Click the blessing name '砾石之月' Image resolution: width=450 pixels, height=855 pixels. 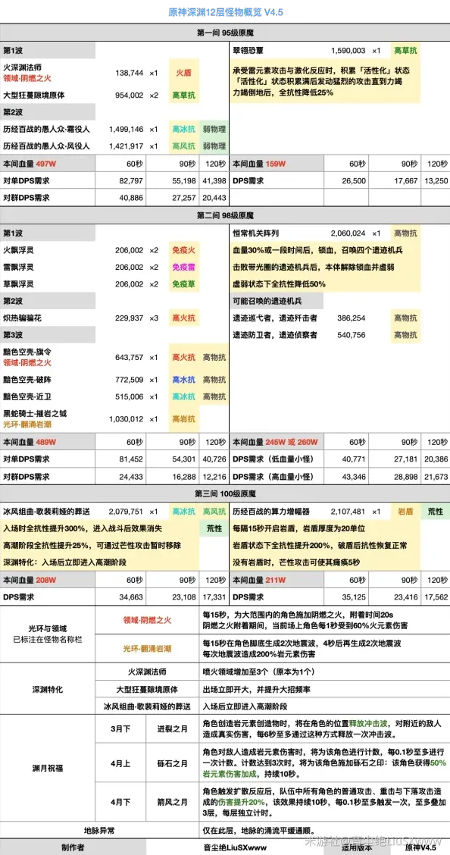point(173,763)
